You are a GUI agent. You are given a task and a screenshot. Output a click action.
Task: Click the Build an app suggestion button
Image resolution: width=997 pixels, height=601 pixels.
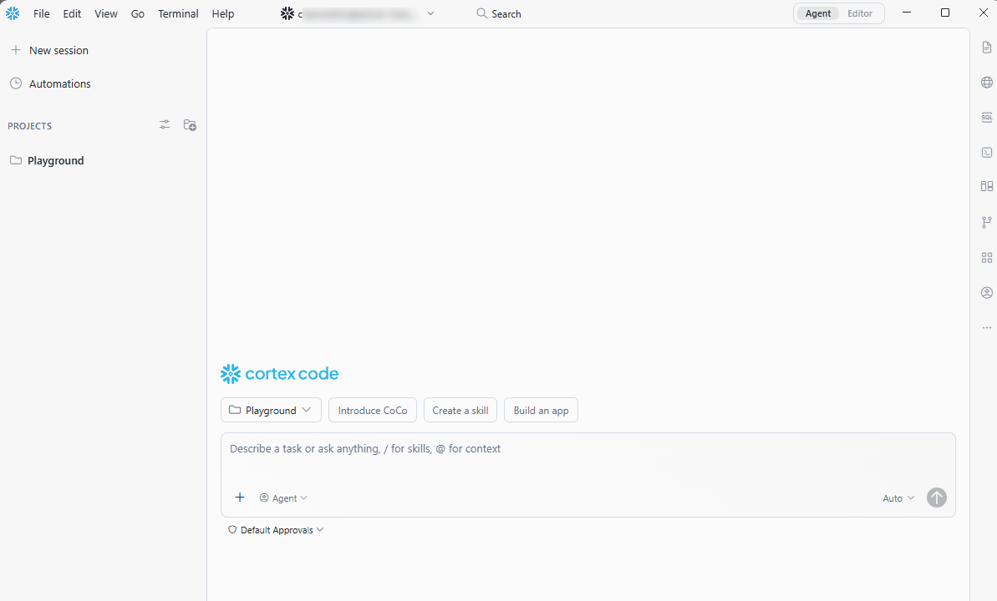click(541, 411)
